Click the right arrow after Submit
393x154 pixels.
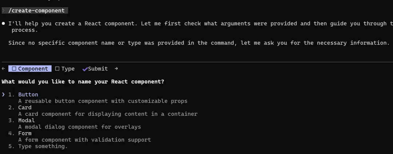(116, 68)
